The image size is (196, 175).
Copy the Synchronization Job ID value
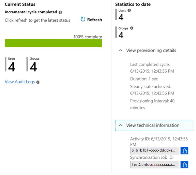click(184, 164)
